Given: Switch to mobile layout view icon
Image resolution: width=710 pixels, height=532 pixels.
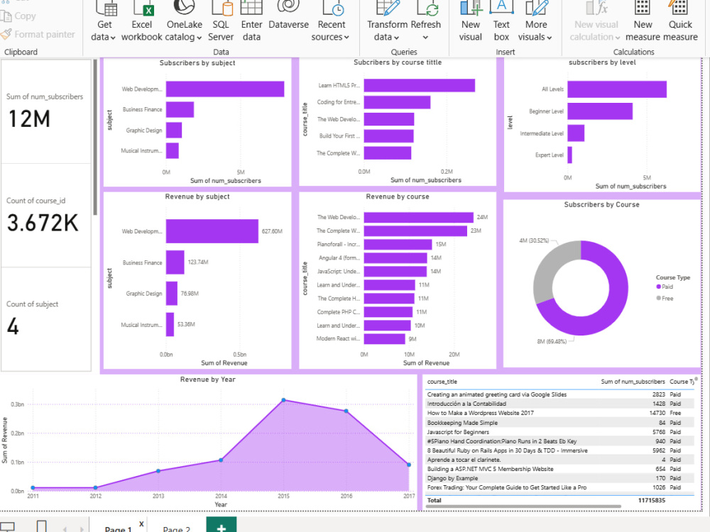Looking at the screenshot, I should pos(41,526).
